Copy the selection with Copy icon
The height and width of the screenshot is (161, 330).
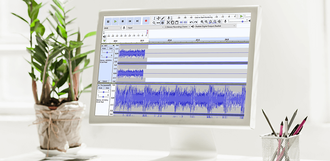click(x=172, y=22)
